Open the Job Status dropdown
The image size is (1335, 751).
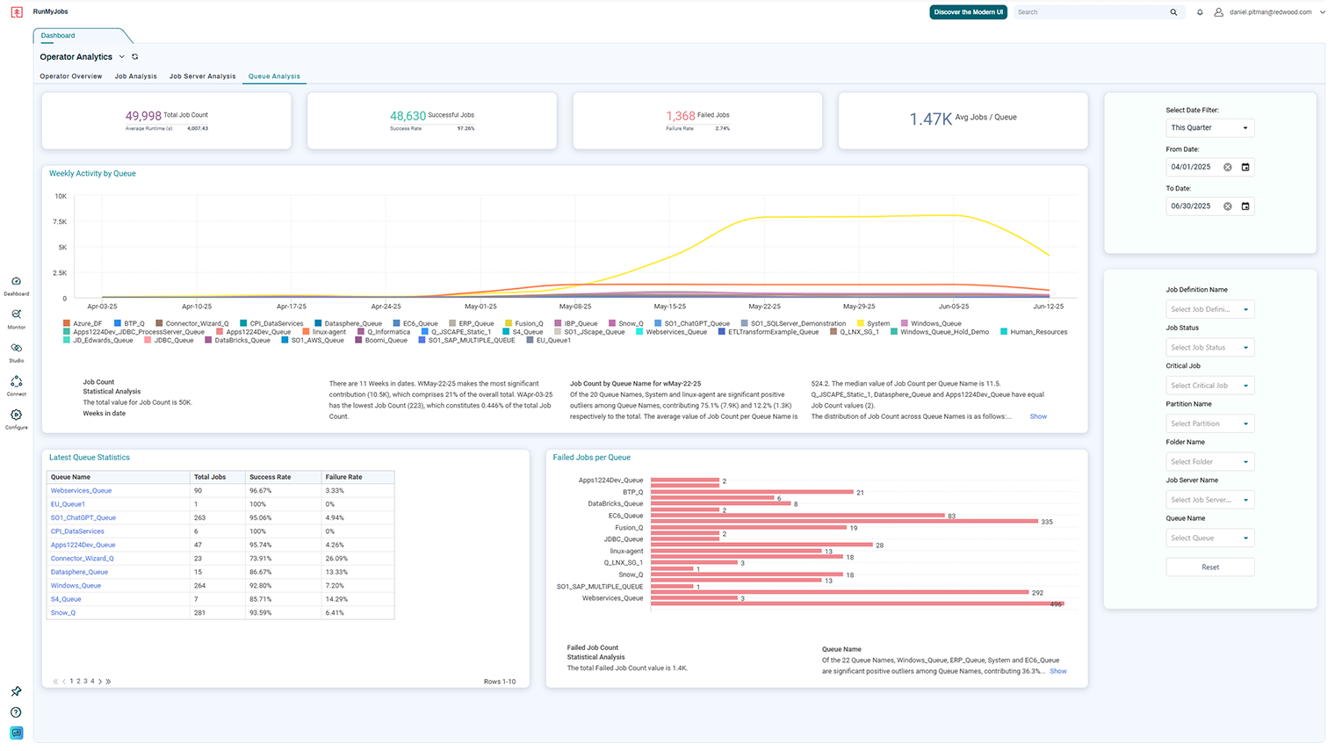(1209, 348)
